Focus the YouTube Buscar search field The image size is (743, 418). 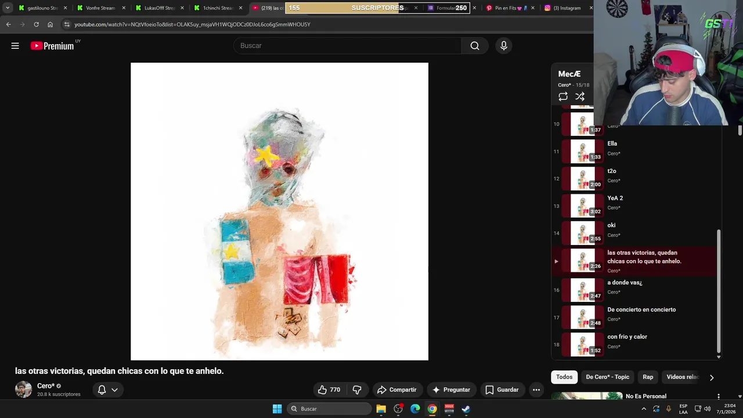(x=347, y=46)
